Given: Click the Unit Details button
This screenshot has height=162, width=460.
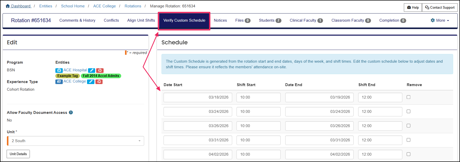Looking at the screenshot, I should (18, 154).
